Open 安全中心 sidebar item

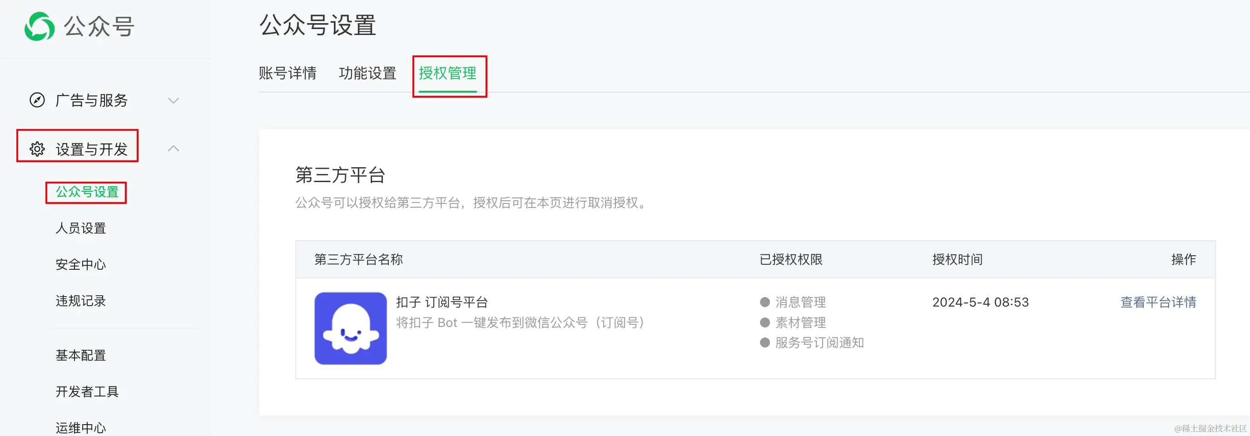pyautogui.click(x=80, y=264)
